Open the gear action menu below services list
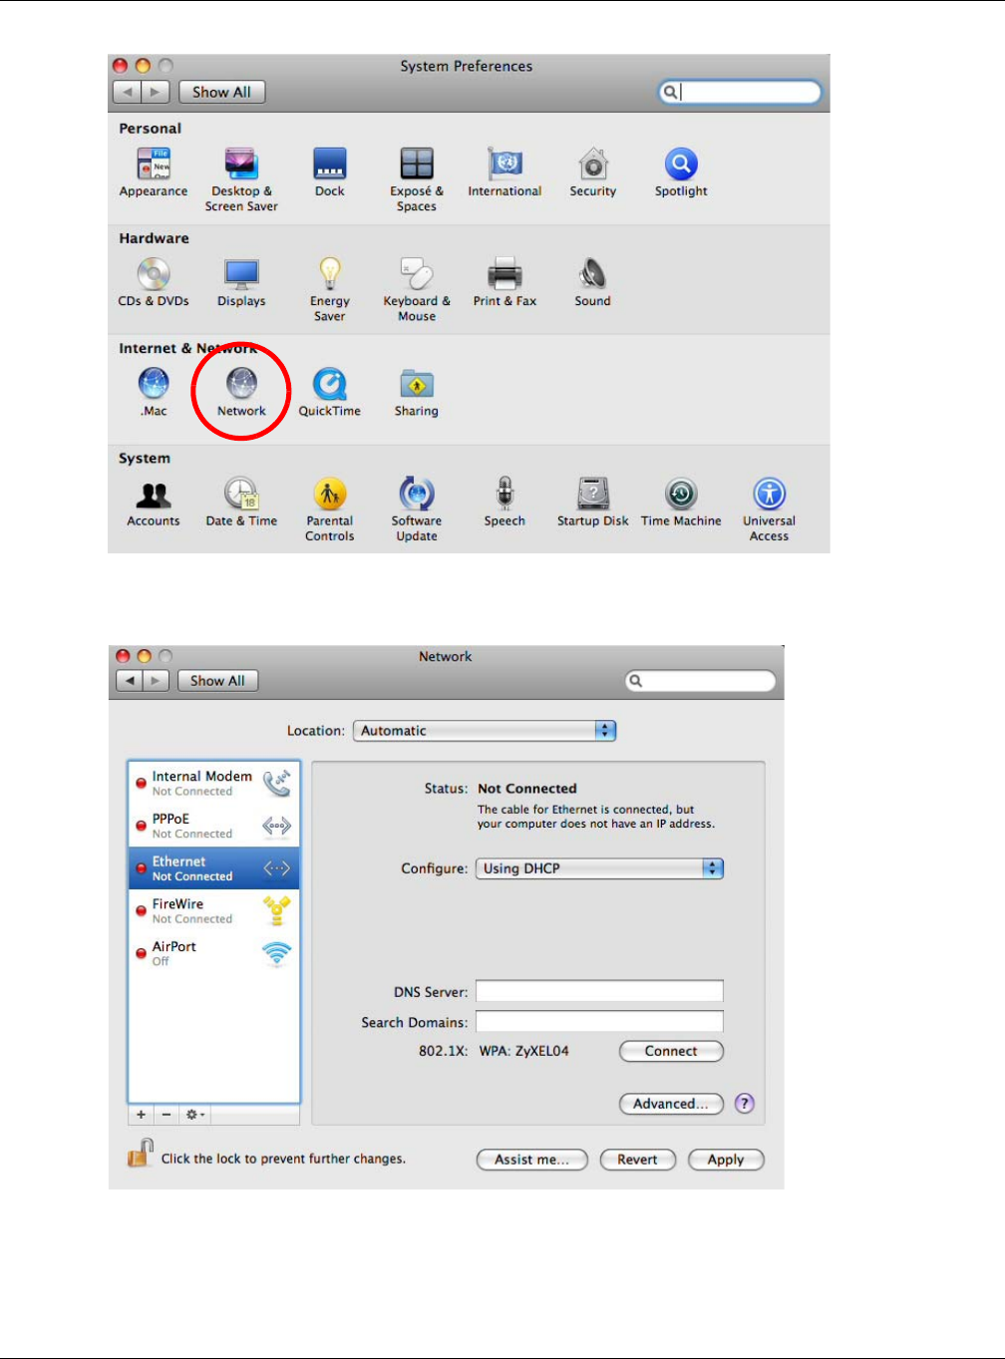Viewport: 1005px width, 1359px height. point(195,1115)
